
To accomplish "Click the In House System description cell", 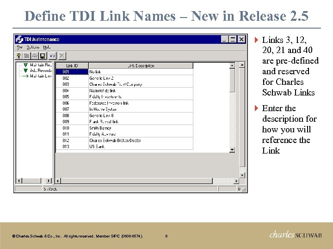I will [141, 109].
